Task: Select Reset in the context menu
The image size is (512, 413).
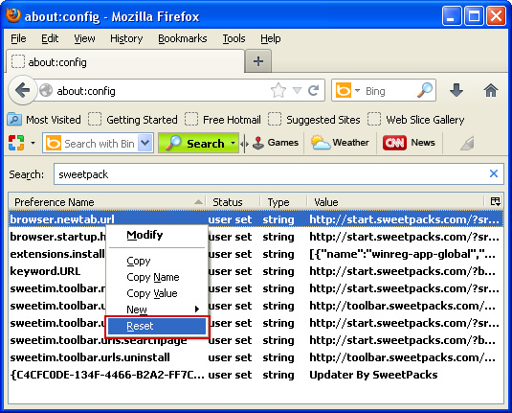Action: (x=157, y=326)
